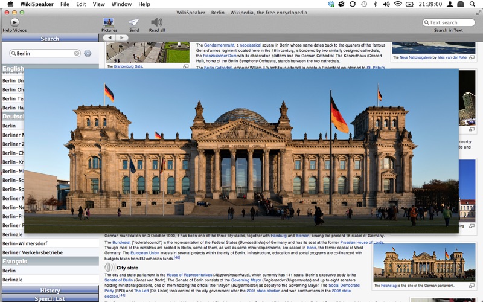Go forward with the right arrow button
483x302 pixels.
pyautogui.click(x=122, y=37)
